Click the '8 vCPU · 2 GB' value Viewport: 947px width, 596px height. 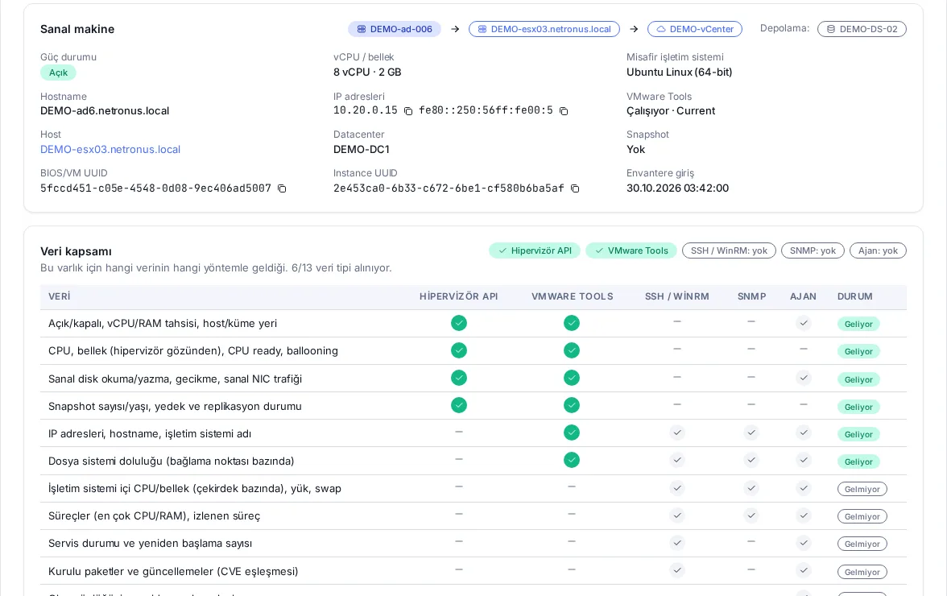tap(367, 72)
